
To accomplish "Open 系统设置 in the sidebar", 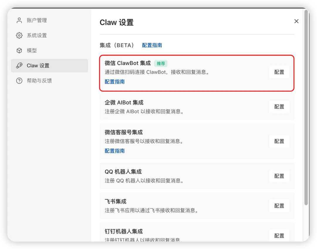I will [49, 36].
